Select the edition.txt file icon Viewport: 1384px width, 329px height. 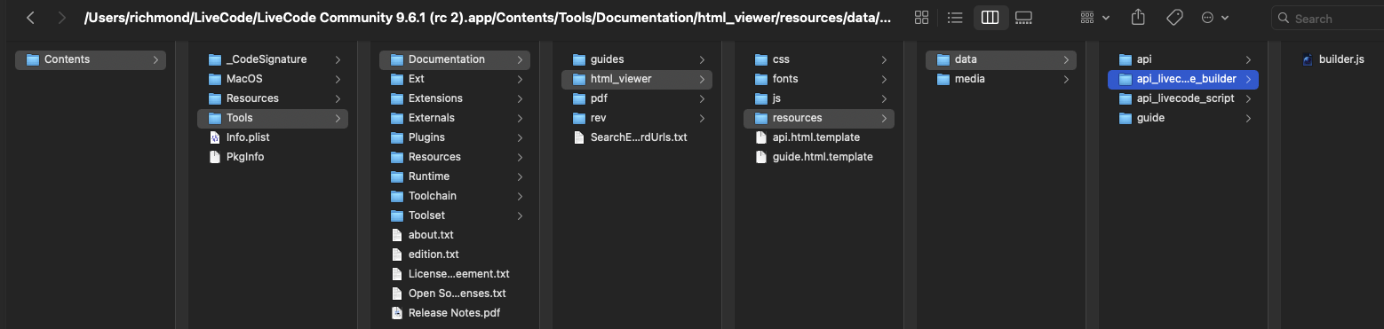click(x=397, y=255)
